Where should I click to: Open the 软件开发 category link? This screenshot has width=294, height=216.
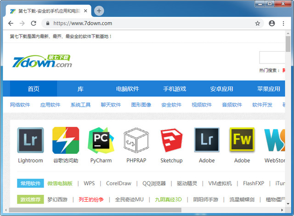pos(262,105)
